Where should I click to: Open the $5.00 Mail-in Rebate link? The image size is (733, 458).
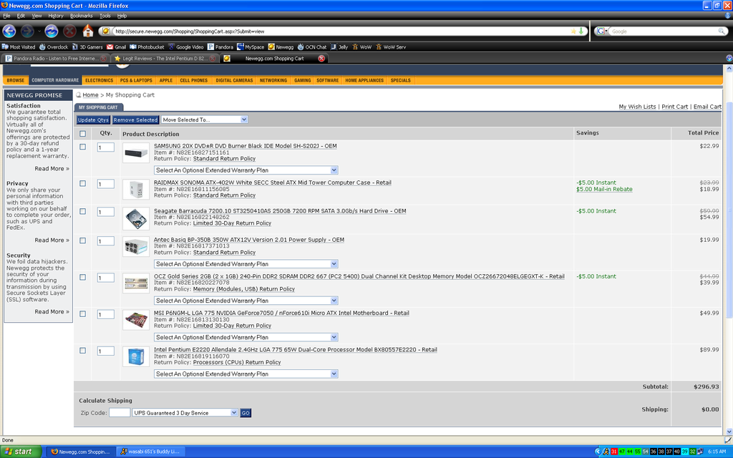[x=604, y=189]
